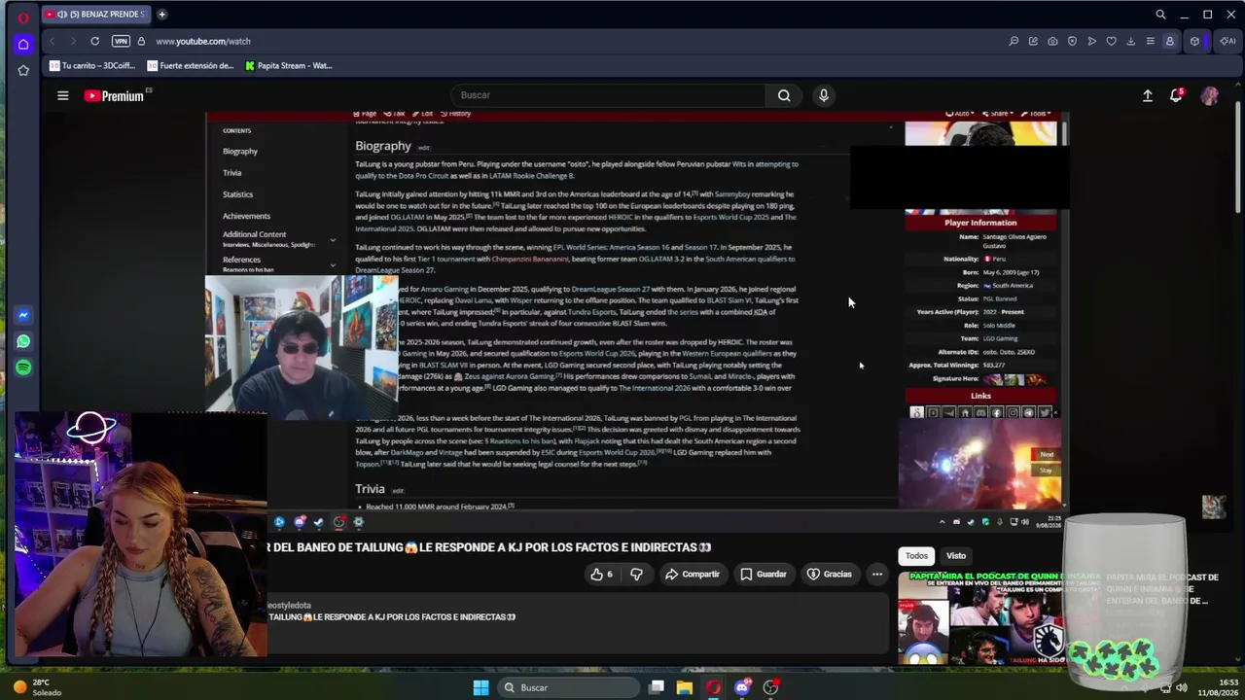Open Opera downloads icon

[x=1130, y=41]
